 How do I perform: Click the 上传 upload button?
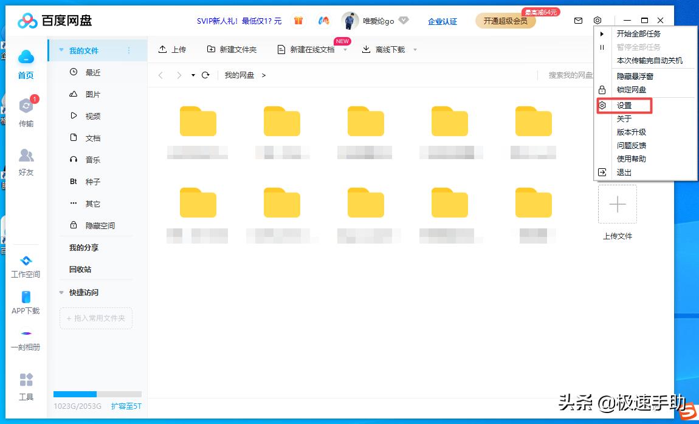pos(172,49)
